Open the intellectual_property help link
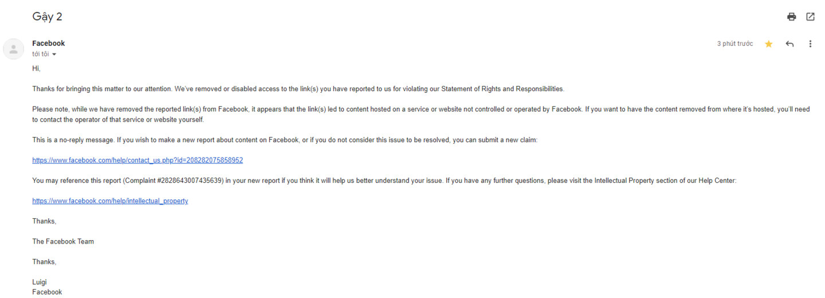 click(x=110, y=201)
